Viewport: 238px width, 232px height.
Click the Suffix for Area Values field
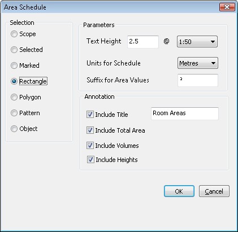point(198,80)
